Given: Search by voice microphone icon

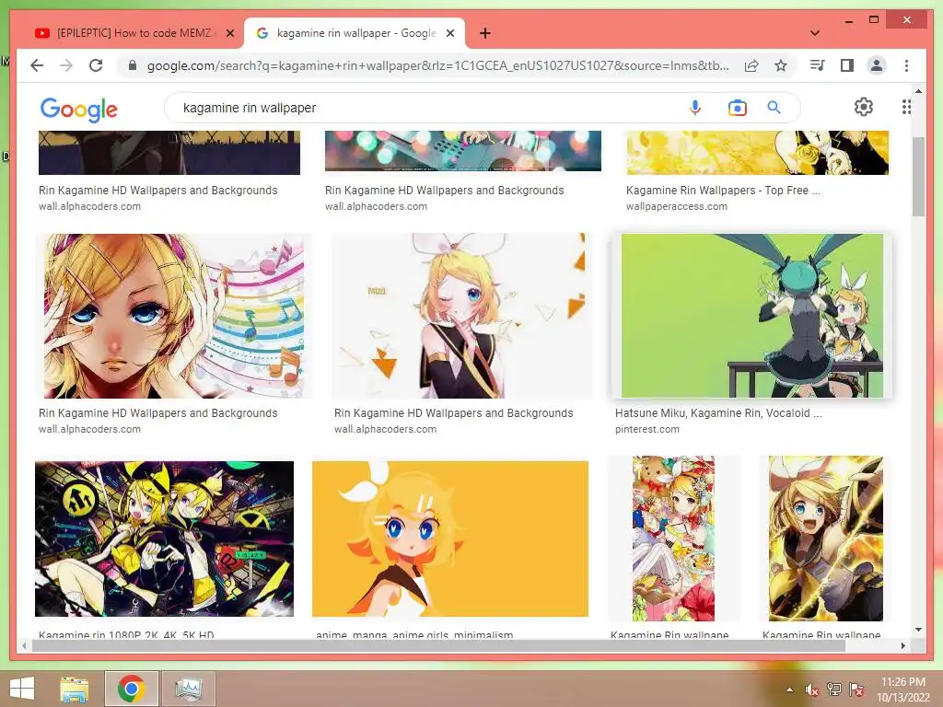Looking at the screenshot, I should pos(694,108).
